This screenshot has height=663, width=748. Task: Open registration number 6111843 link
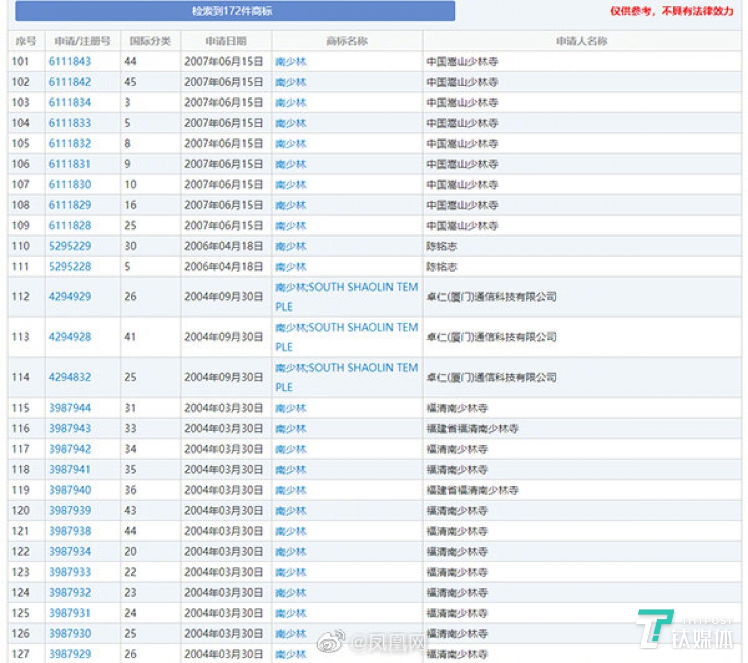(70, 61)
